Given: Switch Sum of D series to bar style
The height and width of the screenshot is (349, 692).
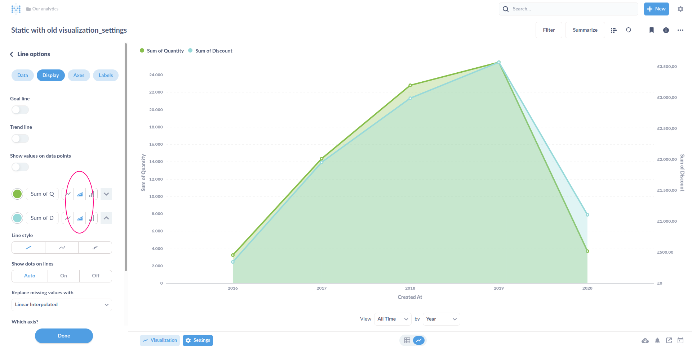Looking at the screenshot, I should point(91,218).
